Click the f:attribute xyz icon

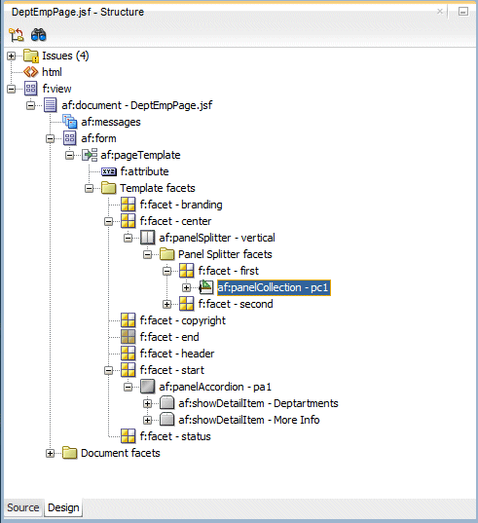point(109,171)
